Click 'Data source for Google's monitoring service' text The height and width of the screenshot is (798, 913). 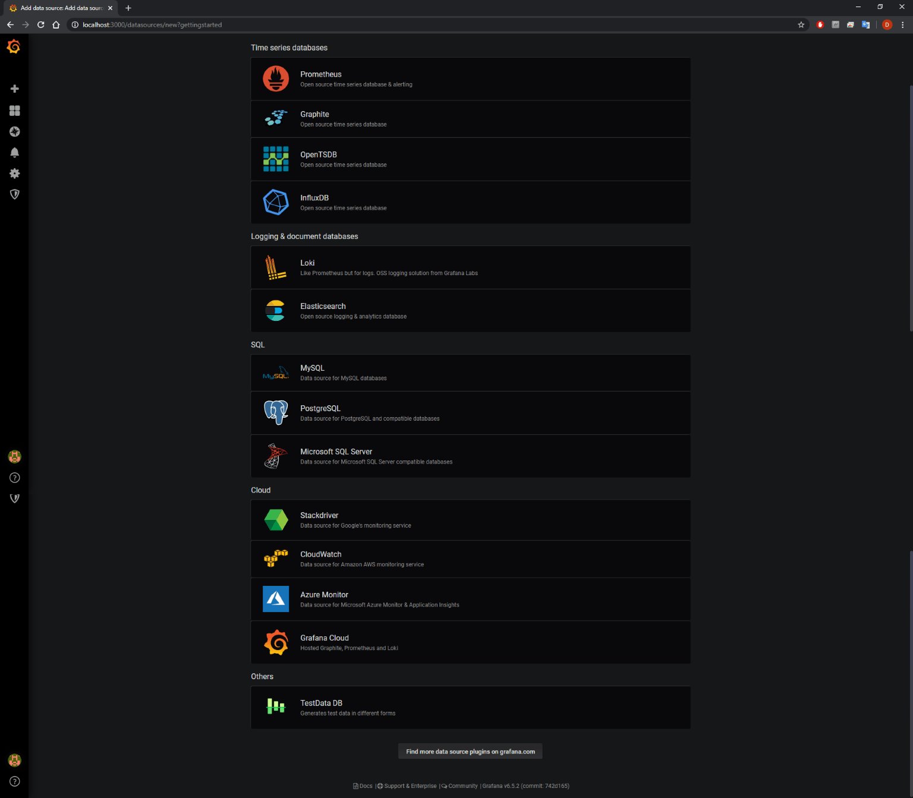point(355,525)
